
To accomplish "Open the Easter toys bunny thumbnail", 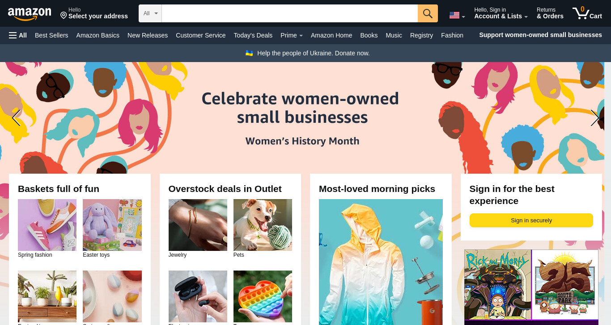I will 112,225.
